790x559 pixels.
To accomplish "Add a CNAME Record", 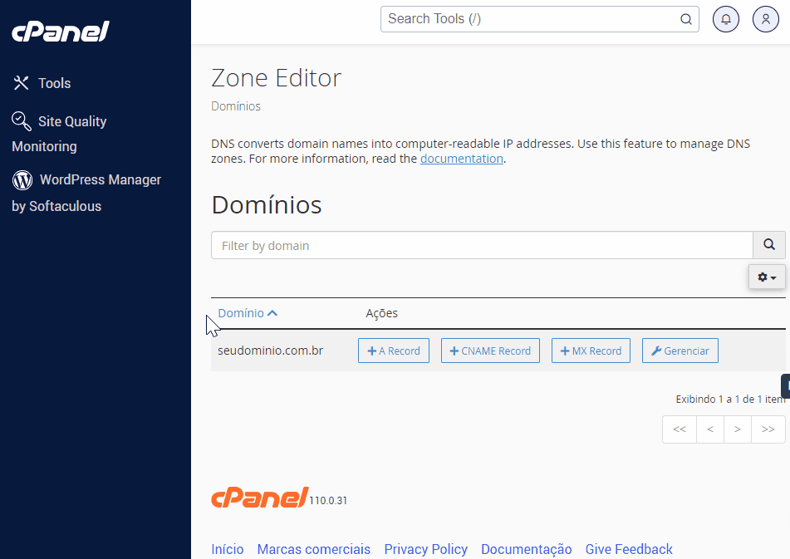I will pos(490,351).
